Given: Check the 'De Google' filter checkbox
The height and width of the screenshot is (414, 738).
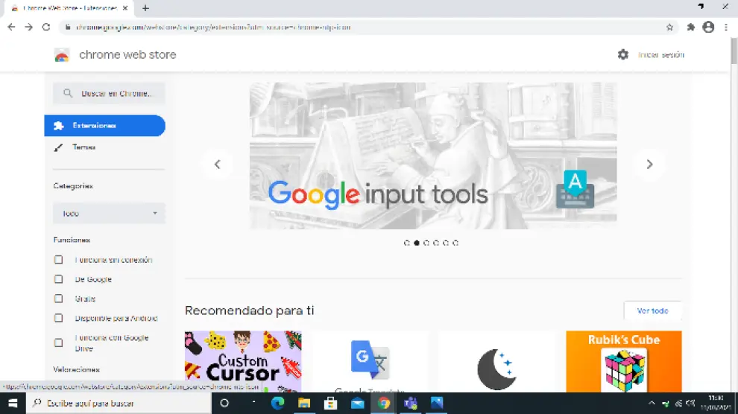Looking at the screenshot, I should [58, 279].
